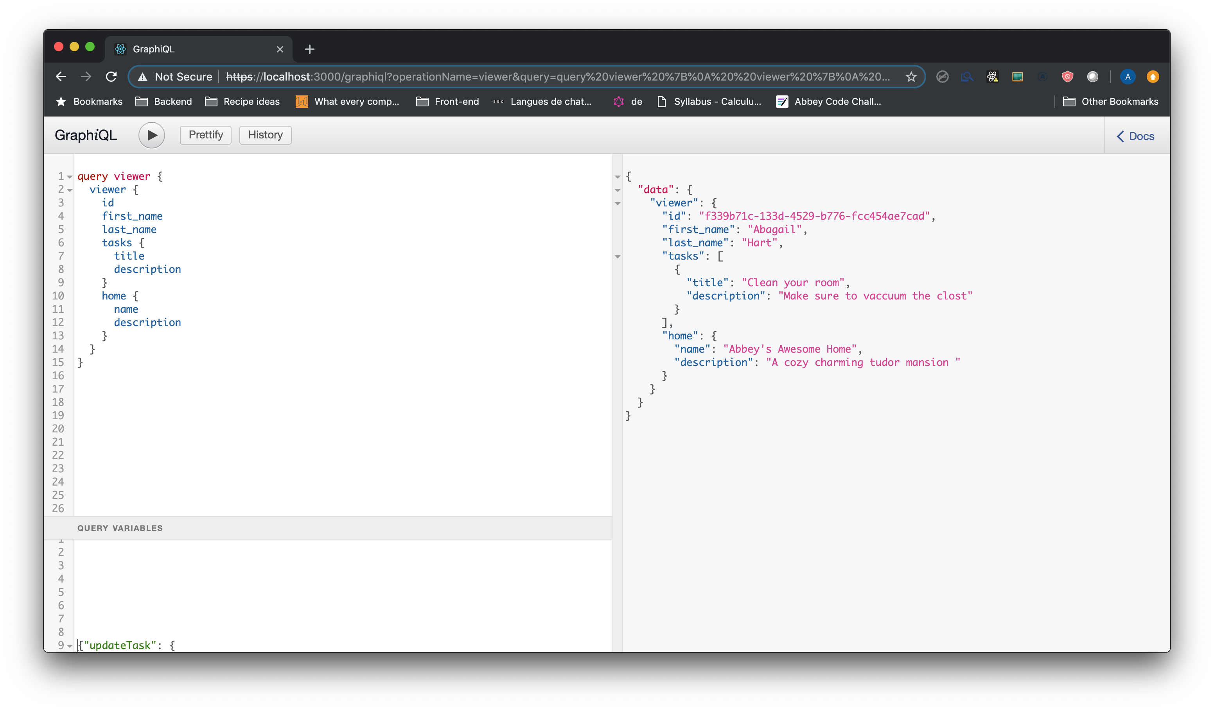Click the 'title' field in the query editor
Image resolution: width=1214 pixels, height=710 pixels.
[x=129, y=256]
